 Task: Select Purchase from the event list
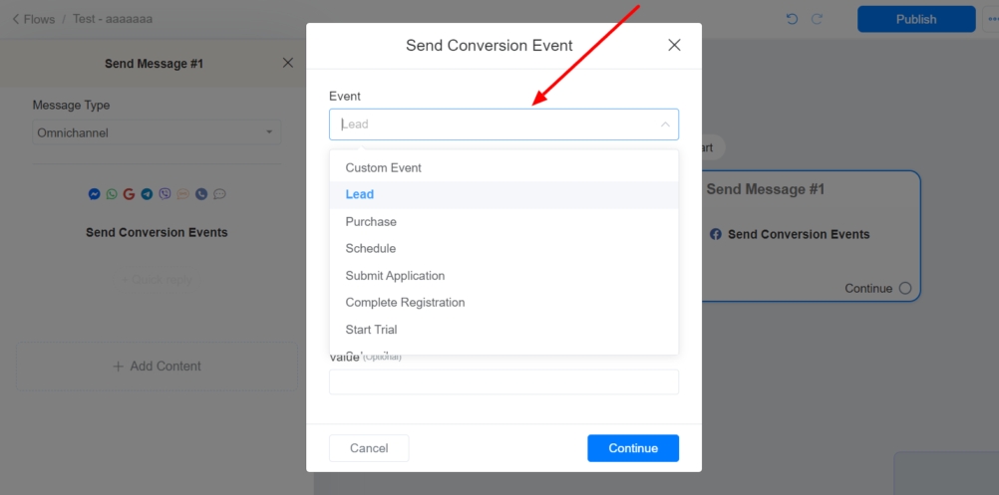371,222
